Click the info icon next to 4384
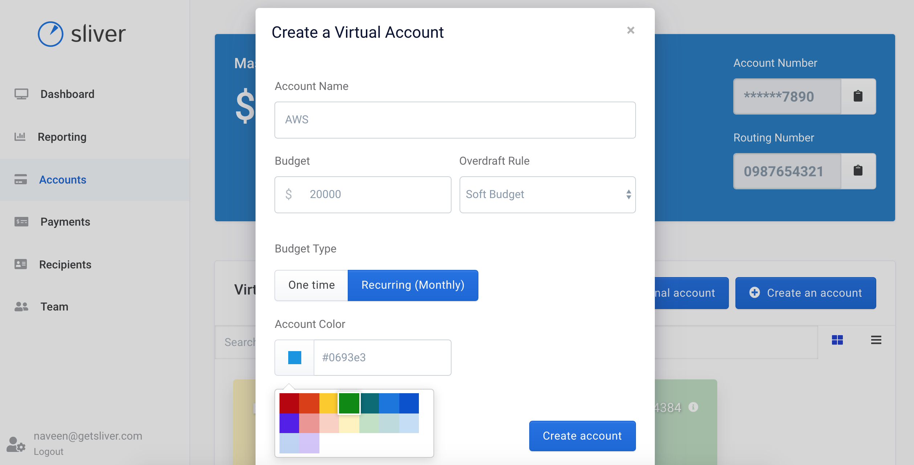 [x=693, y=407]
